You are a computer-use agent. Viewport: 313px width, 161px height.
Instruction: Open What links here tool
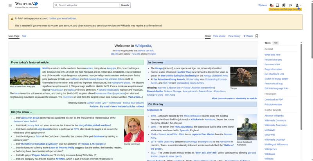coord(272,55)
